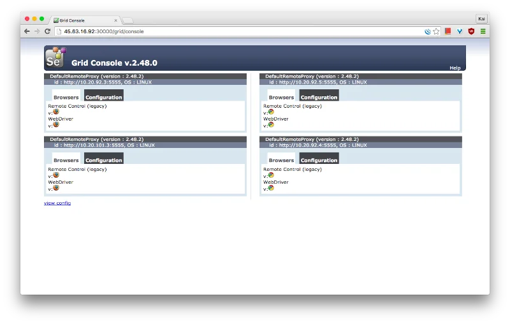Click the Remote Control Chrome icon of node 10.20.92.4
The height and width of the screenshot is (324, 510).
pos(272,175)
